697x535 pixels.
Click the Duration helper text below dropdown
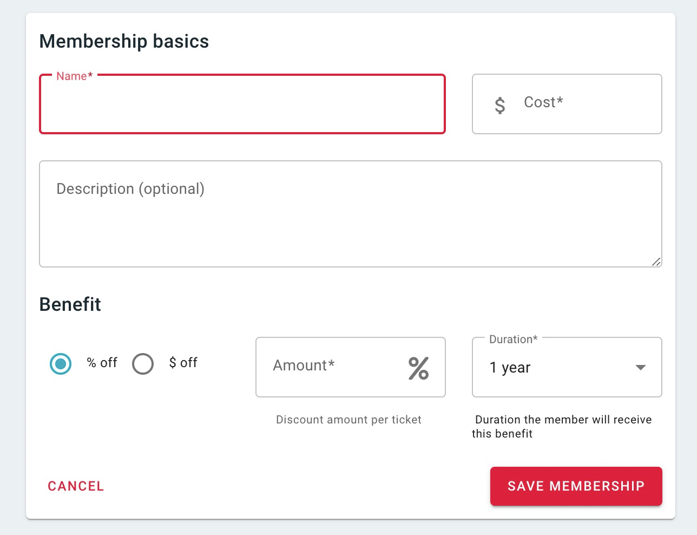562,427
